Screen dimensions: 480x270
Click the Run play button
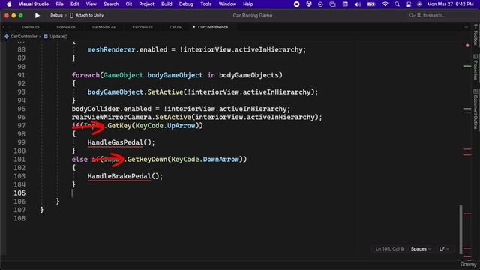(37, 15)
